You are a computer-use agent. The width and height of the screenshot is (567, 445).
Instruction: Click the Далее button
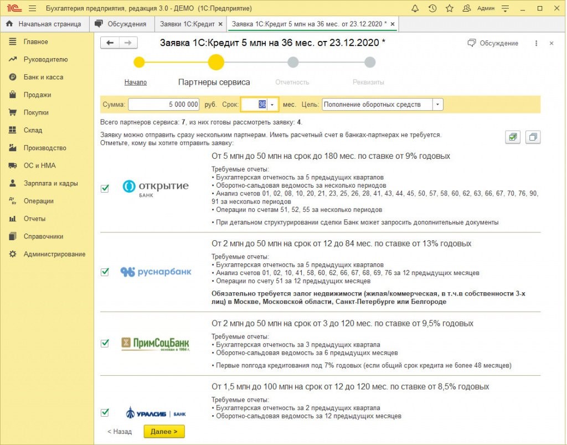(164, 431)
